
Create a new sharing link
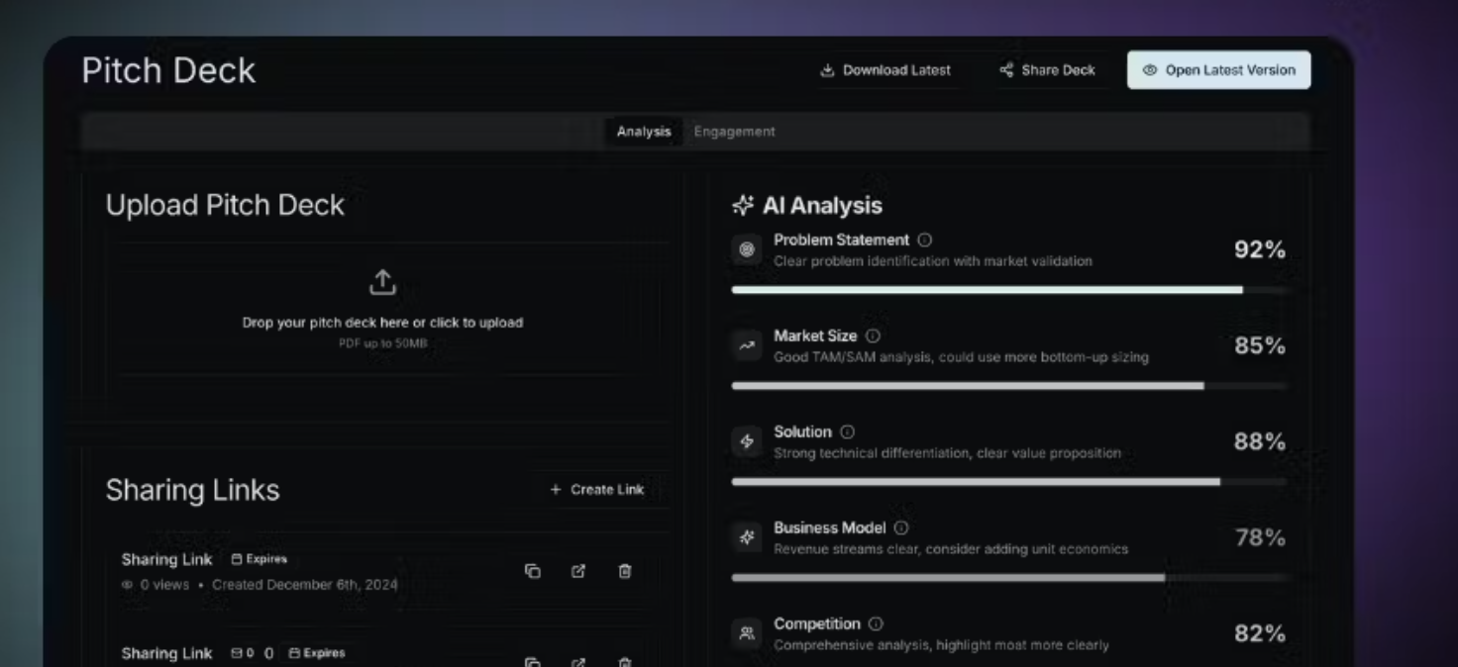tap(597, 490)
